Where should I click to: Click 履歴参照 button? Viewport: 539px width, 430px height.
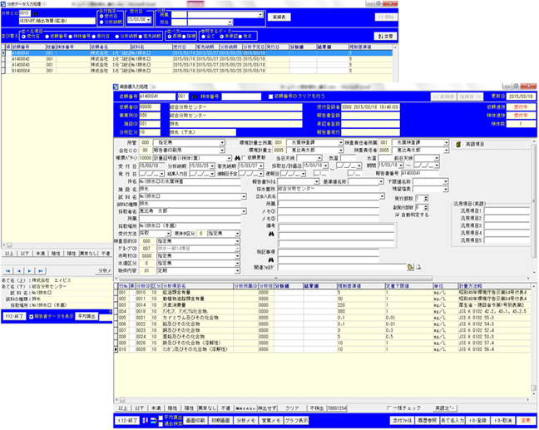[x=427, y=420]
